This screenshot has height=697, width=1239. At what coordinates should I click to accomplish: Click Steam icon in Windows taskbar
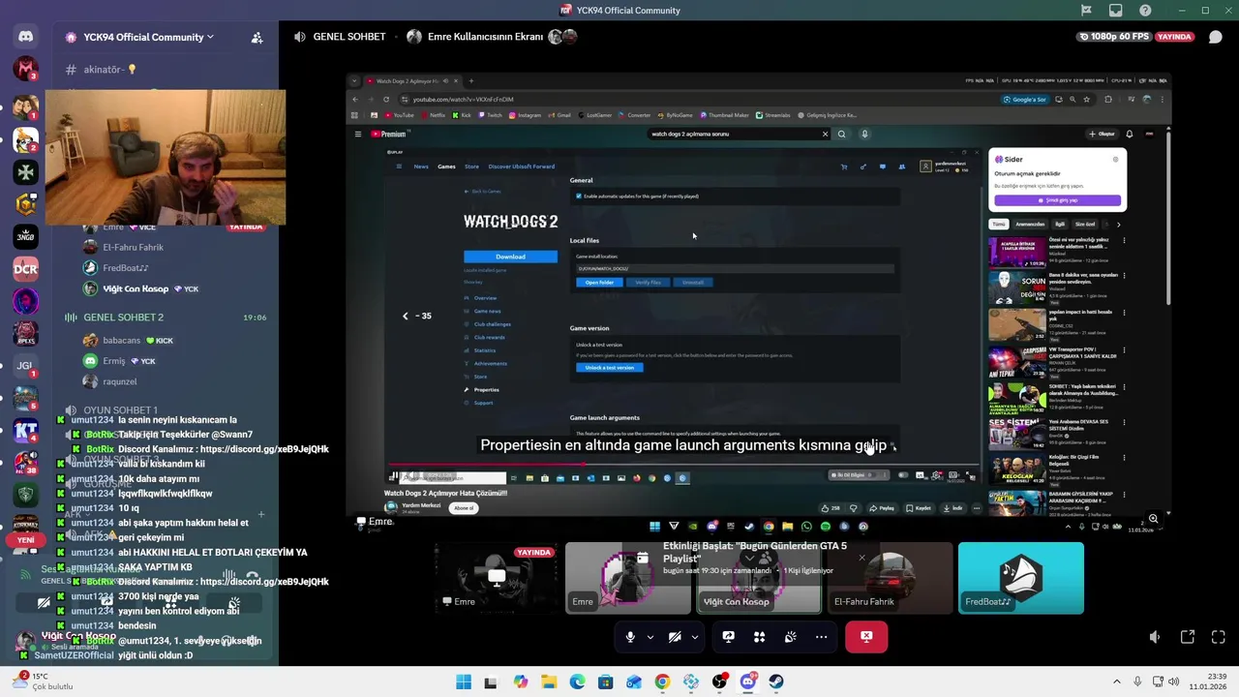click(776, 682)
